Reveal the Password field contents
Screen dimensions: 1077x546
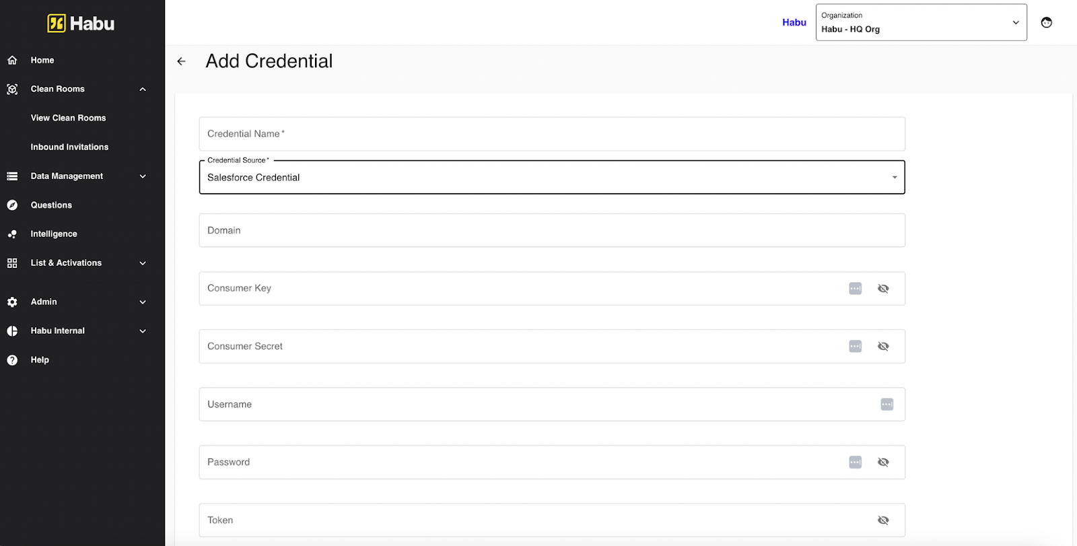click(883, 463)
